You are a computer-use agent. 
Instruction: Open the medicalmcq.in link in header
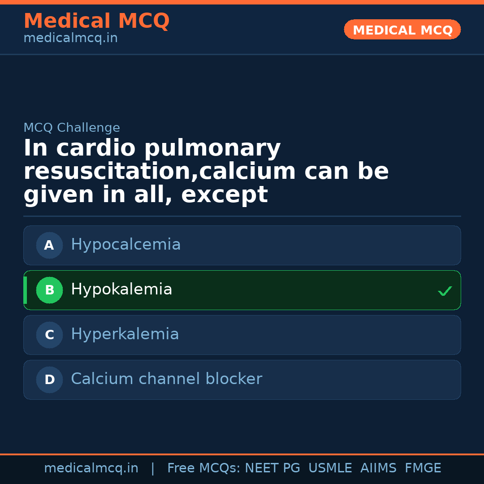point(70,38)
